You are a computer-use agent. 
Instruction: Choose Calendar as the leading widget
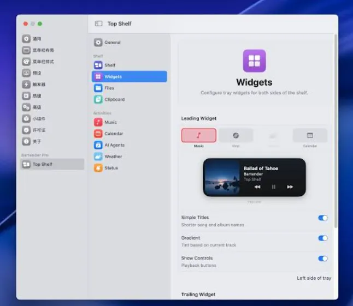click(310, 135)
